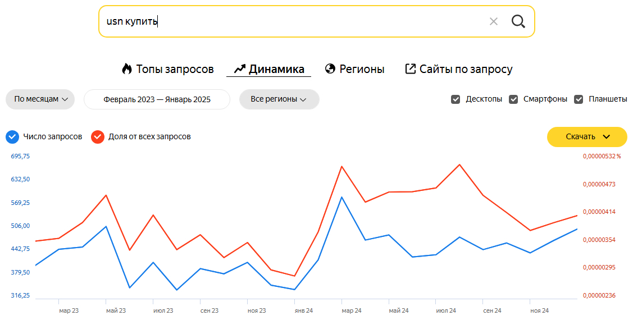Click inside the 'usn купить' search field
This screenshot has width=633, height=320.
(292, 21)
